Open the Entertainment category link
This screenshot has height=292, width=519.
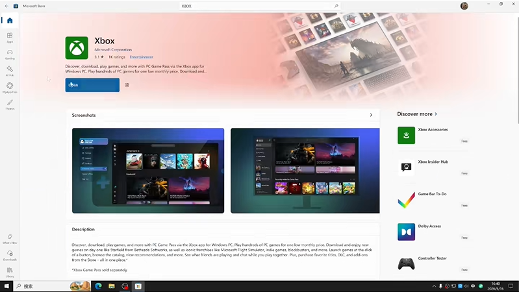click(142, 57)
